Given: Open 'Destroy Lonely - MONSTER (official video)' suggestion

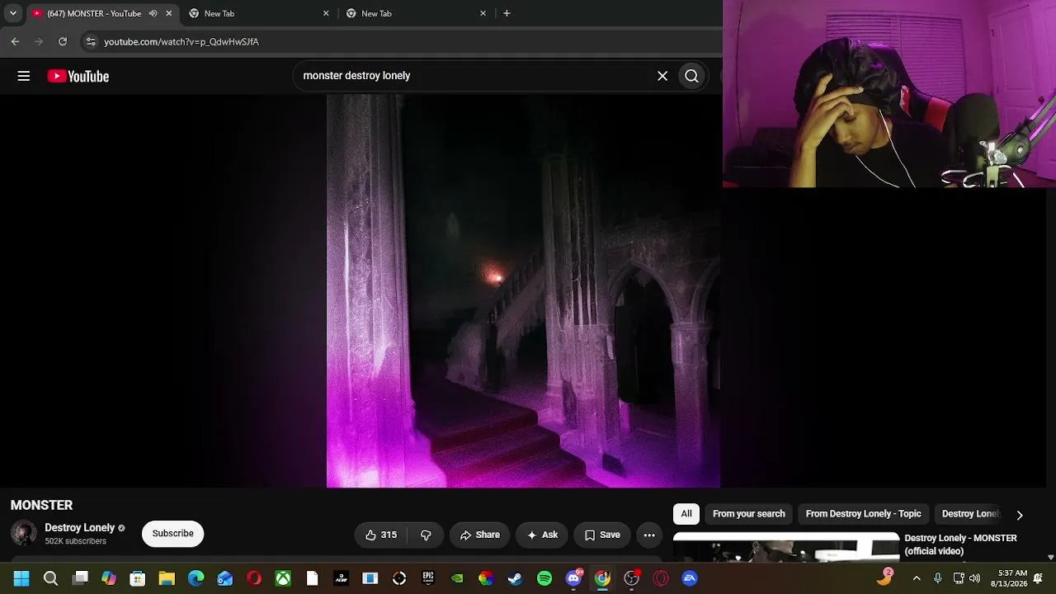Looking at the screenshot, I should coord(960,544).
